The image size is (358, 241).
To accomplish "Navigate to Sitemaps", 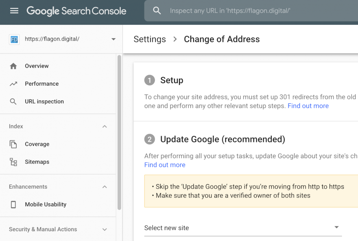I will coord(37,162).
